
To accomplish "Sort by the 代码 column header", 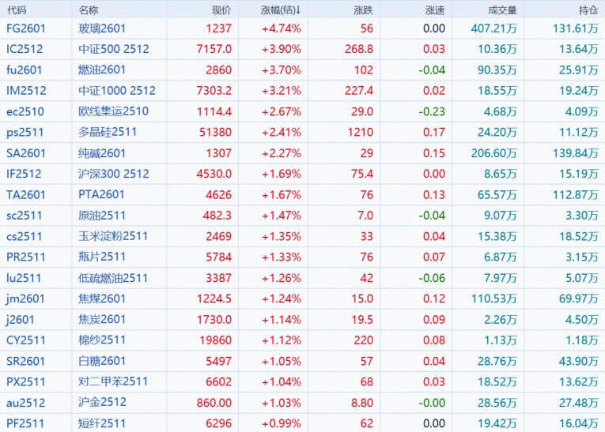I will (x=17, y=10).
